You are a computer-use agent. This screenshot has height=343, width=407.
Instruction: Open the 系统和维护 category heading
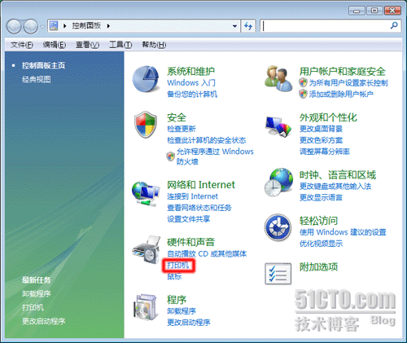click(x=190, y=71)
